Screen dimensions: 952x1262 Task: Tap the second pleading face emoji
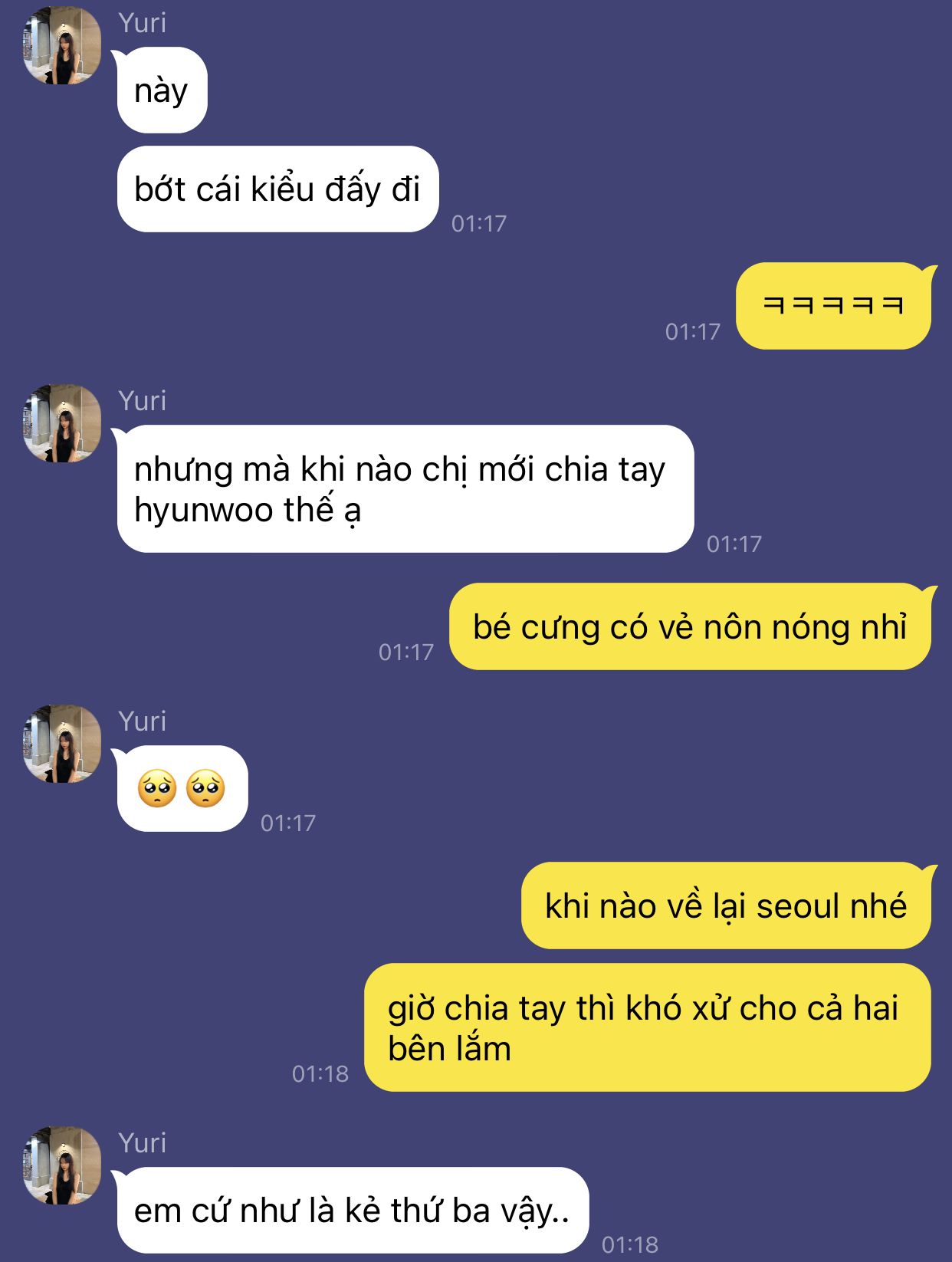(x=205, y=788)
